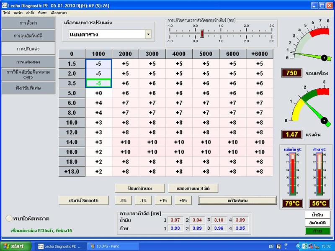Click the Lecho Diagnostic title bar icon

4,5
